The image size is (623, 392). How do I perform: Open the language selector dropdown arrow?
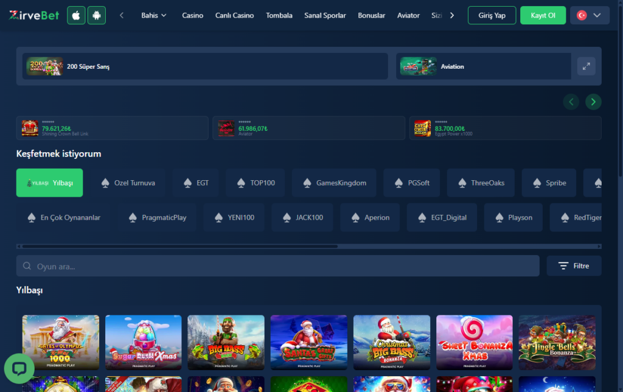click(597, 15)
